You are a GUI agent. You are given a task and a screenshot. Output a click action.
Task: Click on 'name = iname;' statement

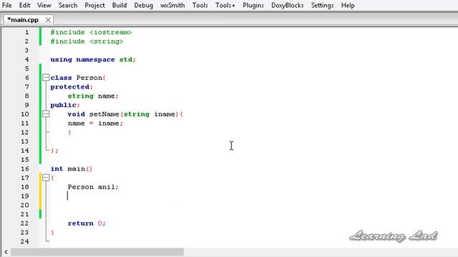(95, 124)
